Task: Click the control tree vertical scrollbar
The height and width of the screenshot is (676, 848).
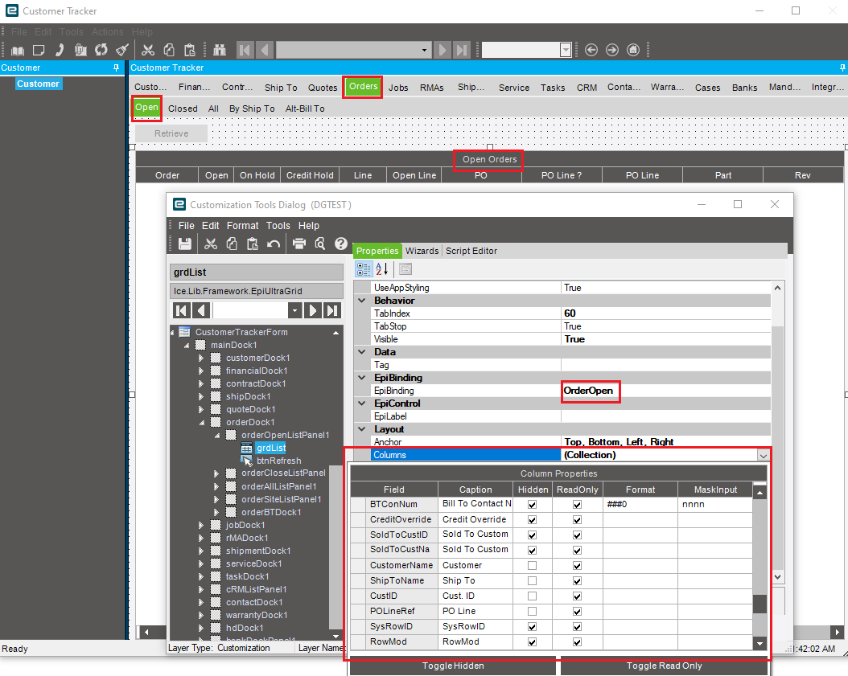Action: pos(336,484)
